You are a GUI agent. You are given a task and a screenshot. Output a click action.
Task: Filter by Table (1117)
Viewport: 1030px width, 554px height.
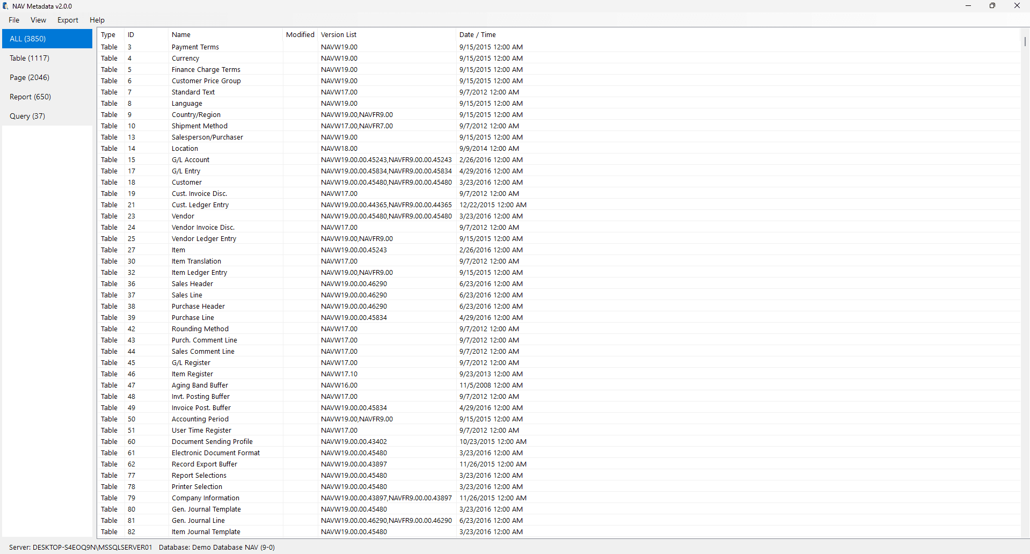47,58
